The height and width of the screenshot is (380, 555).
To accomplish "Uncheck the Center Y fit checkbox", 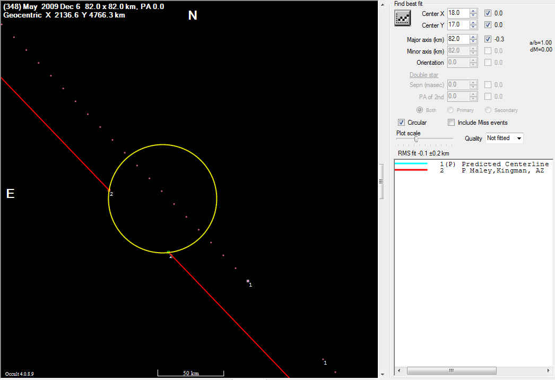I will (488, 25).
